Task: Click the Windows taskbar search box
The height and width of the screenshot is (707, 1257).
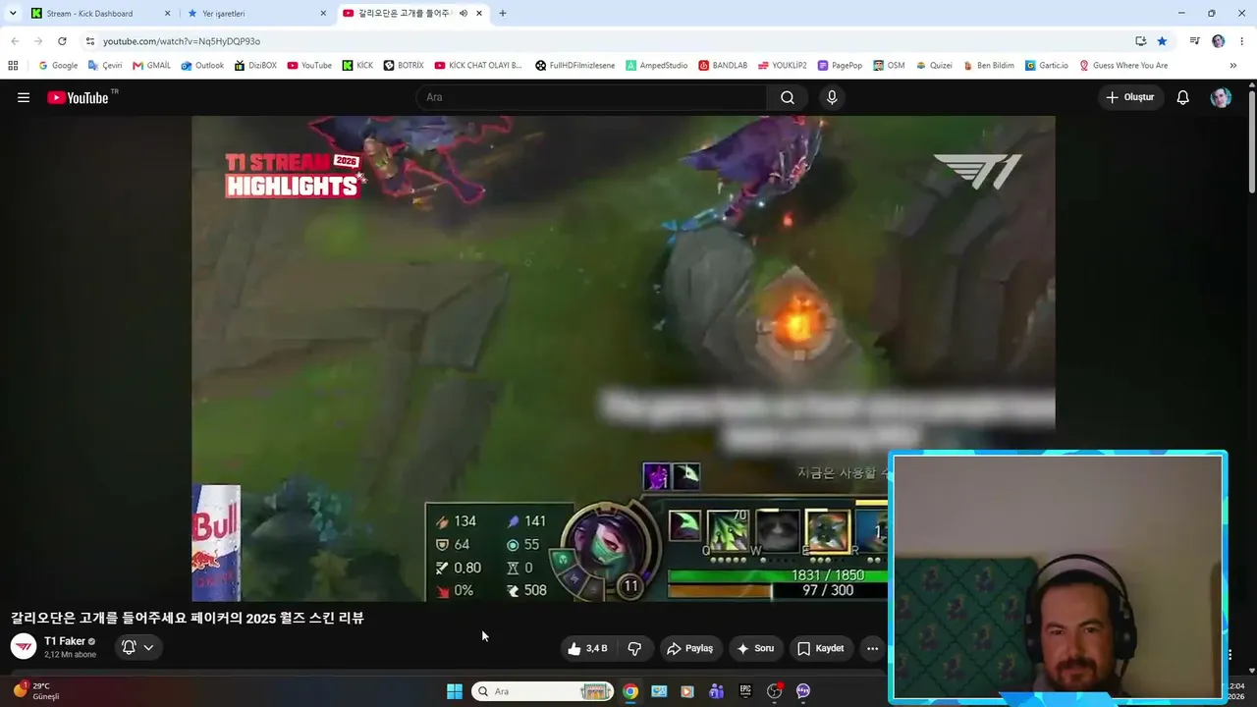Action: click(543, 691)
